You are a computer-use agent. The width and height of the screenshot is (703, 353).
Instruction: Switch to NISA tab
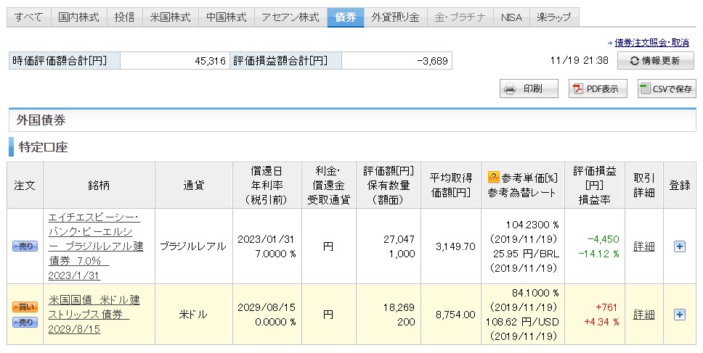(x=511, y=17)
